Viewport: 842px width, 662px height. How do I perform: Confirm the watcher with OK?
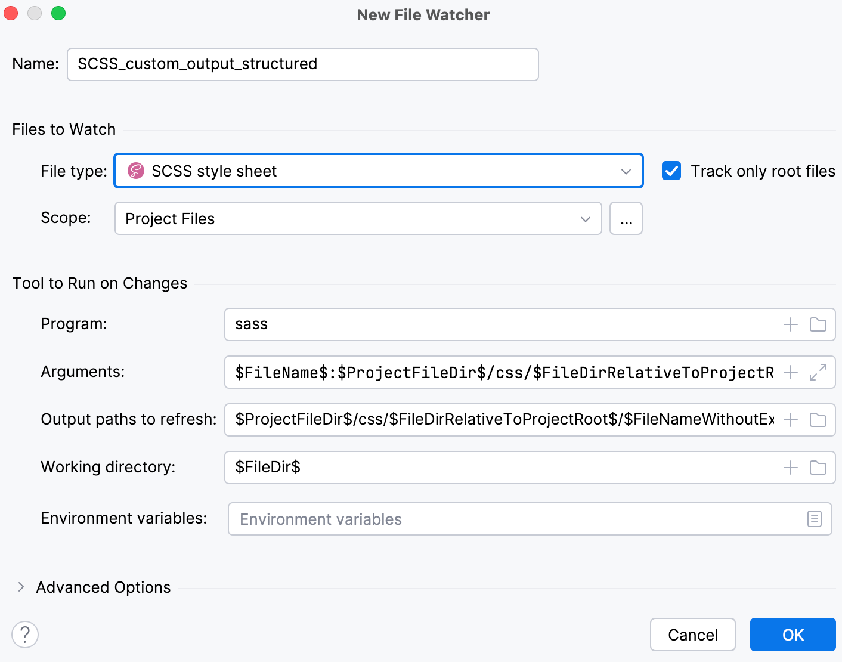click(x=793, y=635)
